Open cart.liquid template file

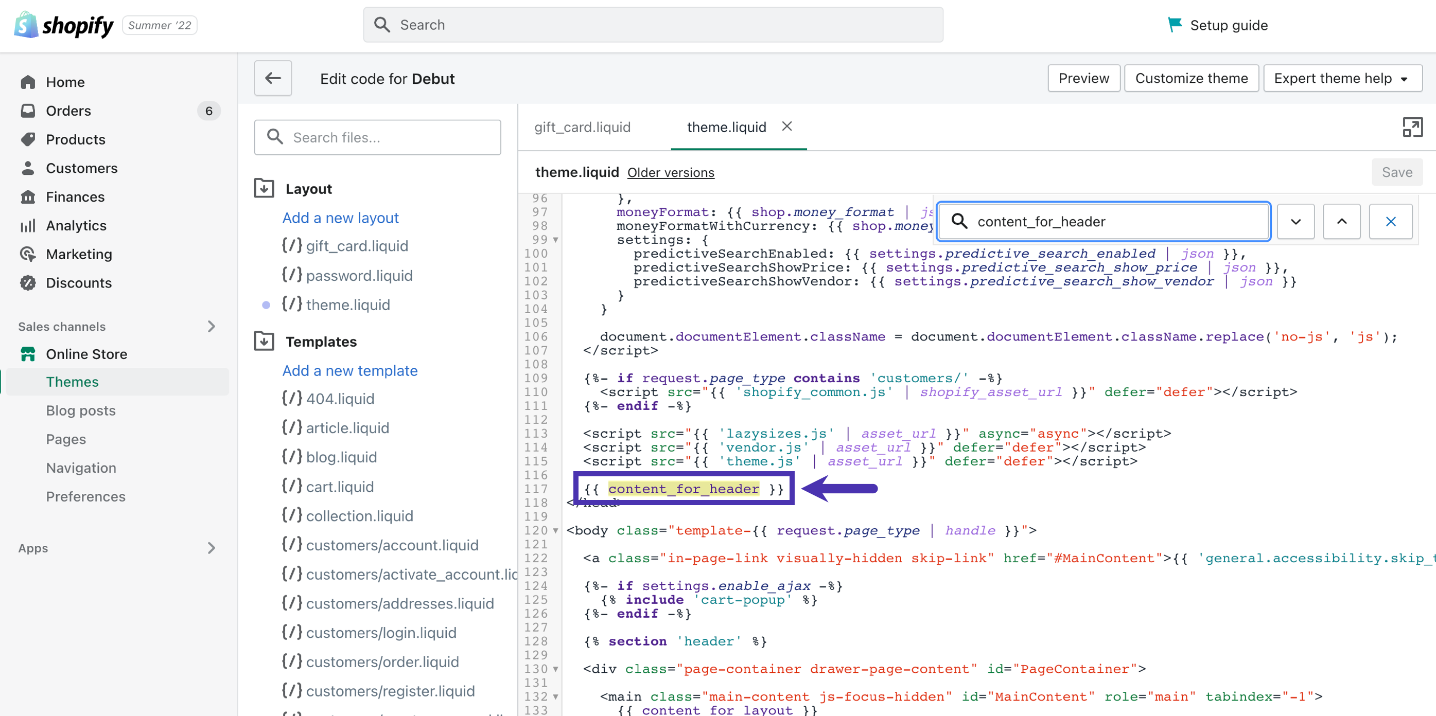pyautogui.click(x=340, y=487)
